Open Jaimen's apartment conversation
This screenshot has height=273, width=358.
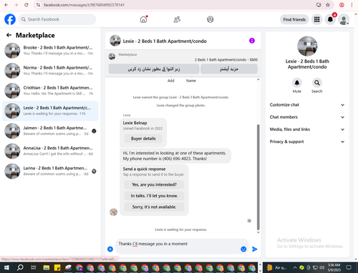(50, 131)
